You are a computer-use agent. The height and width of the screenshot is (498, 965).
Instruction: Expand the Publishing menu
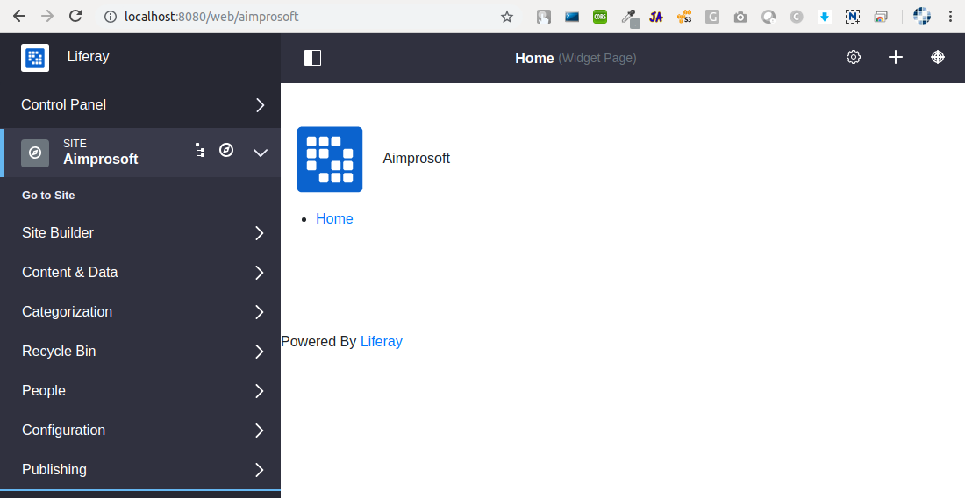click(x=260, y=469)
